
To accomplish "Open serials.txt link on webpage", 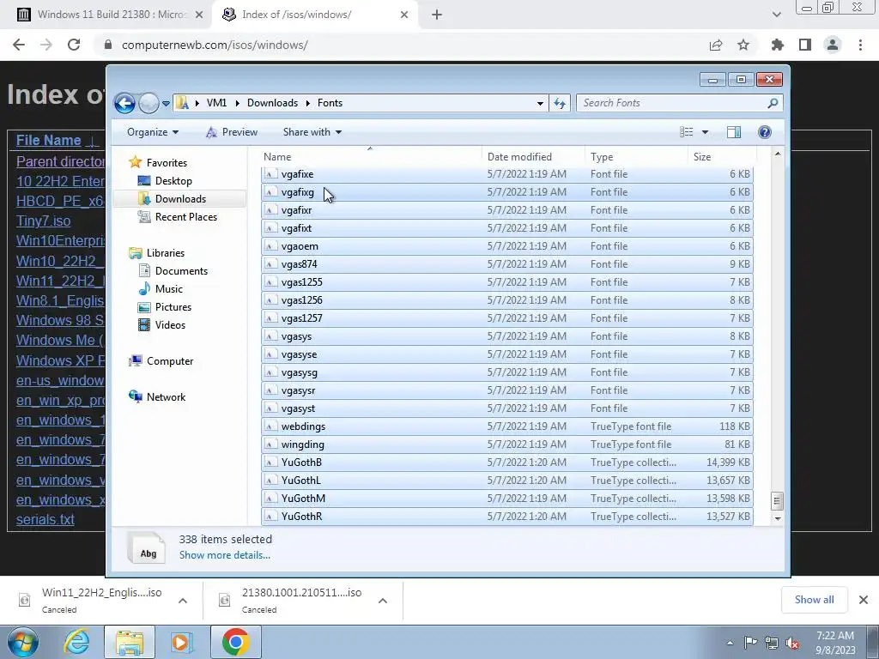I will (45, 519).
